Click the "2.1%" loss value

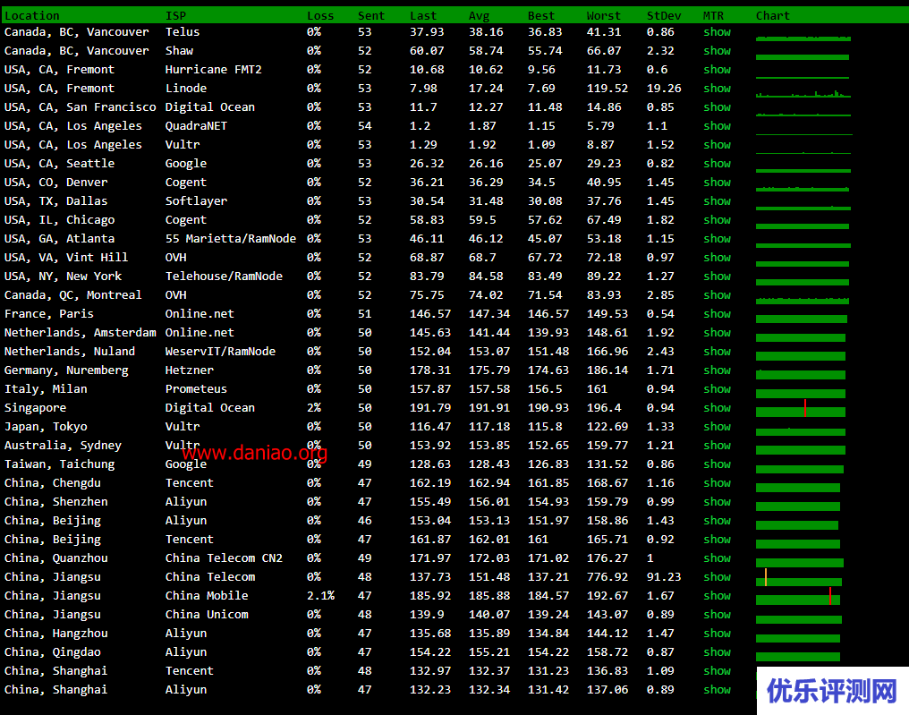click(x=320, y=596)
